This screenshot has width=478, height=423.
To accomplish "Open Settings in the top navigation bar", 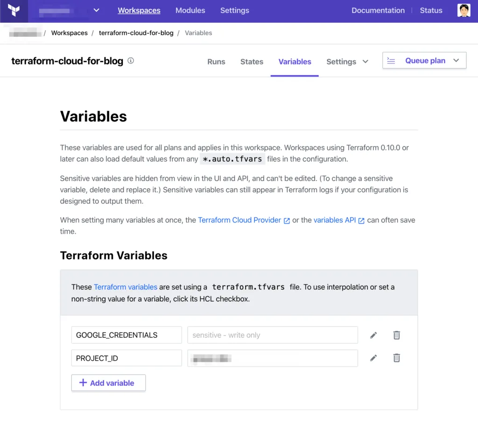I will tap(235, 10).
